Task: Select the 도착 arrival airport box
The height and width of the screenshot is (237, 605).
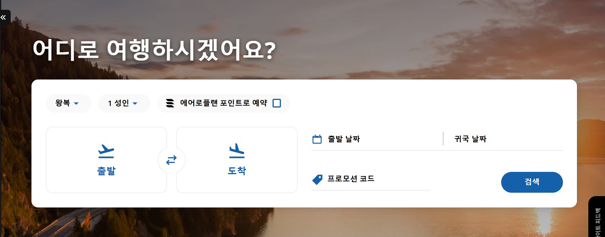Action: pyautogui.click(x=237, y=160)
